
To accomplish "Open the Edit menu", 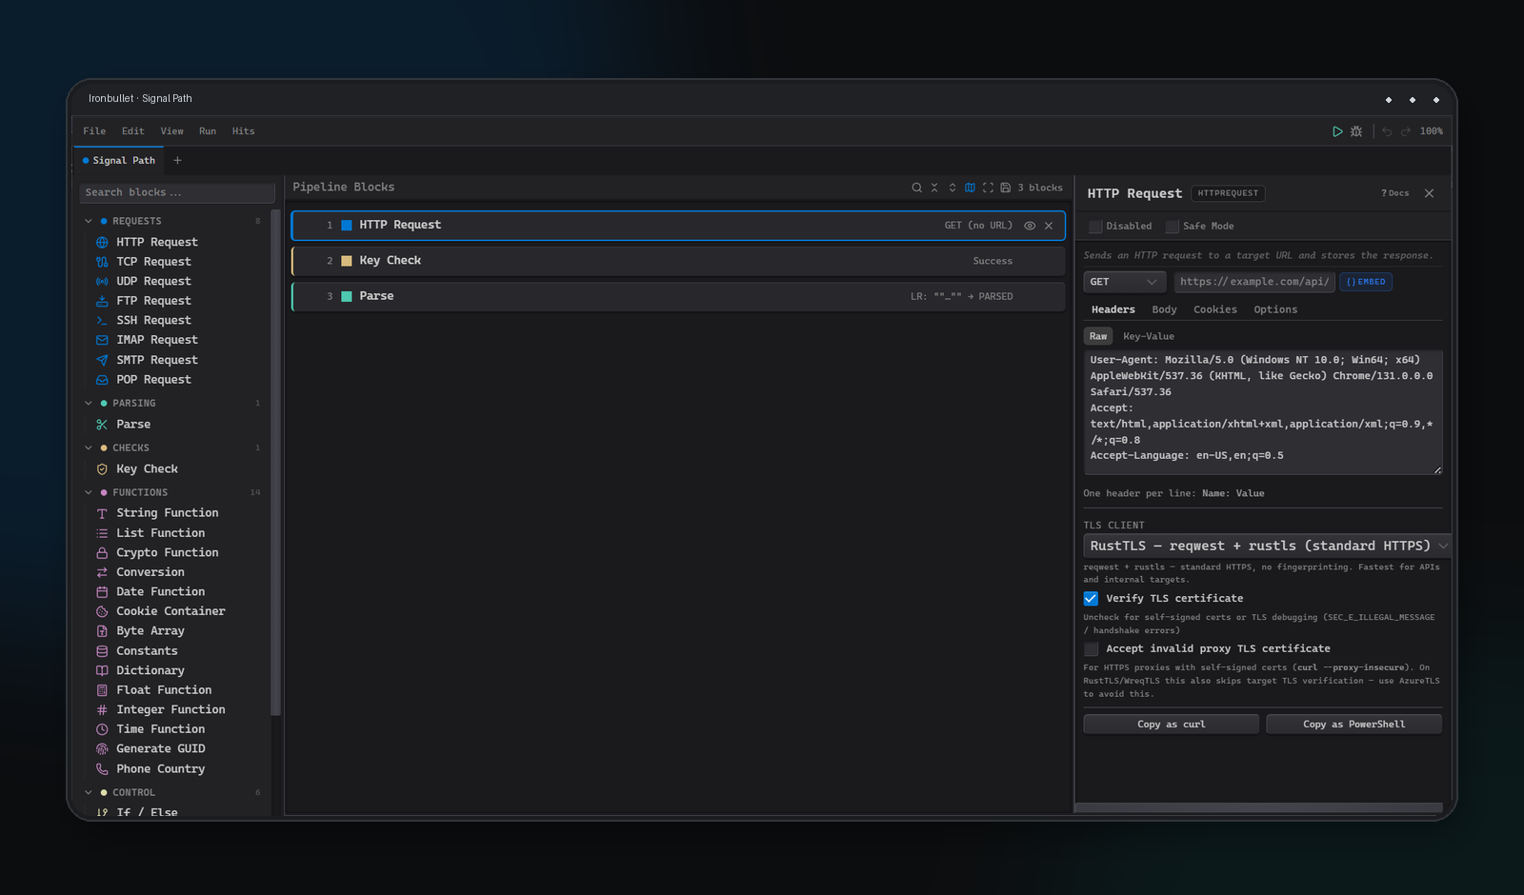I will pyautogui.click(x=132, y=131).
